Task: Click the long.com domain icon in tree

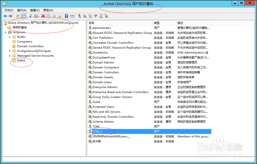Action: [x=10, y=32]
